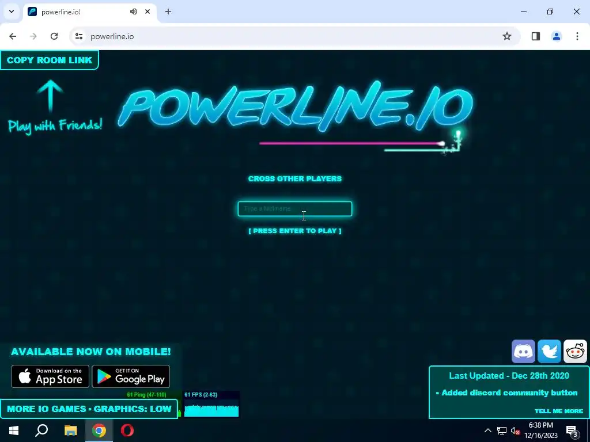
Task: Open the notification center icon
Action: click(572, 430)
